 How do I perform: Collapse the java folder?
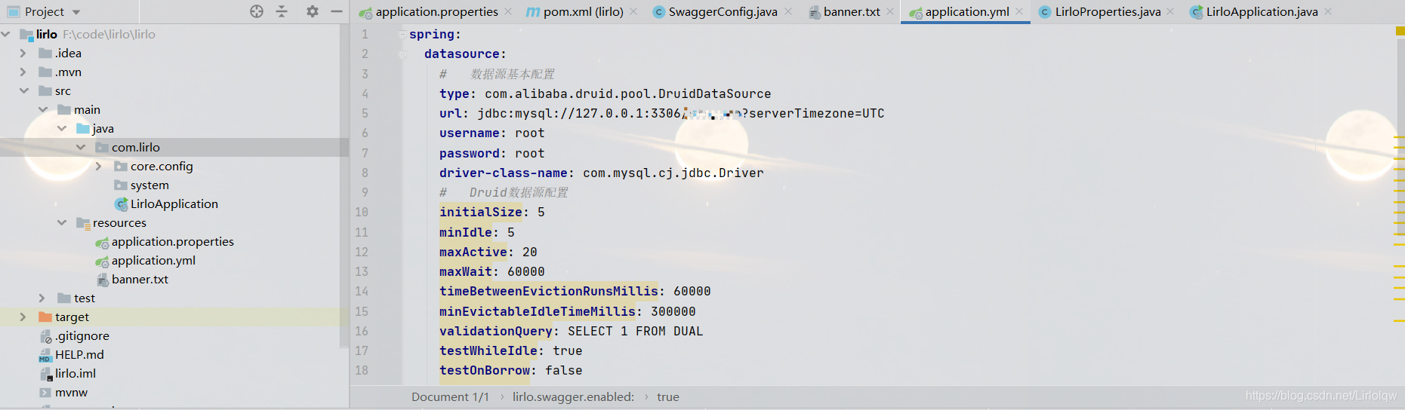click(61, 128)
